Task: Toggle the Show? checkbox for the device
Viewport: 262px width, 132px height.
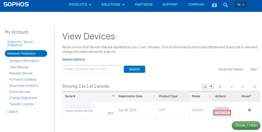Action: [249, 110]
